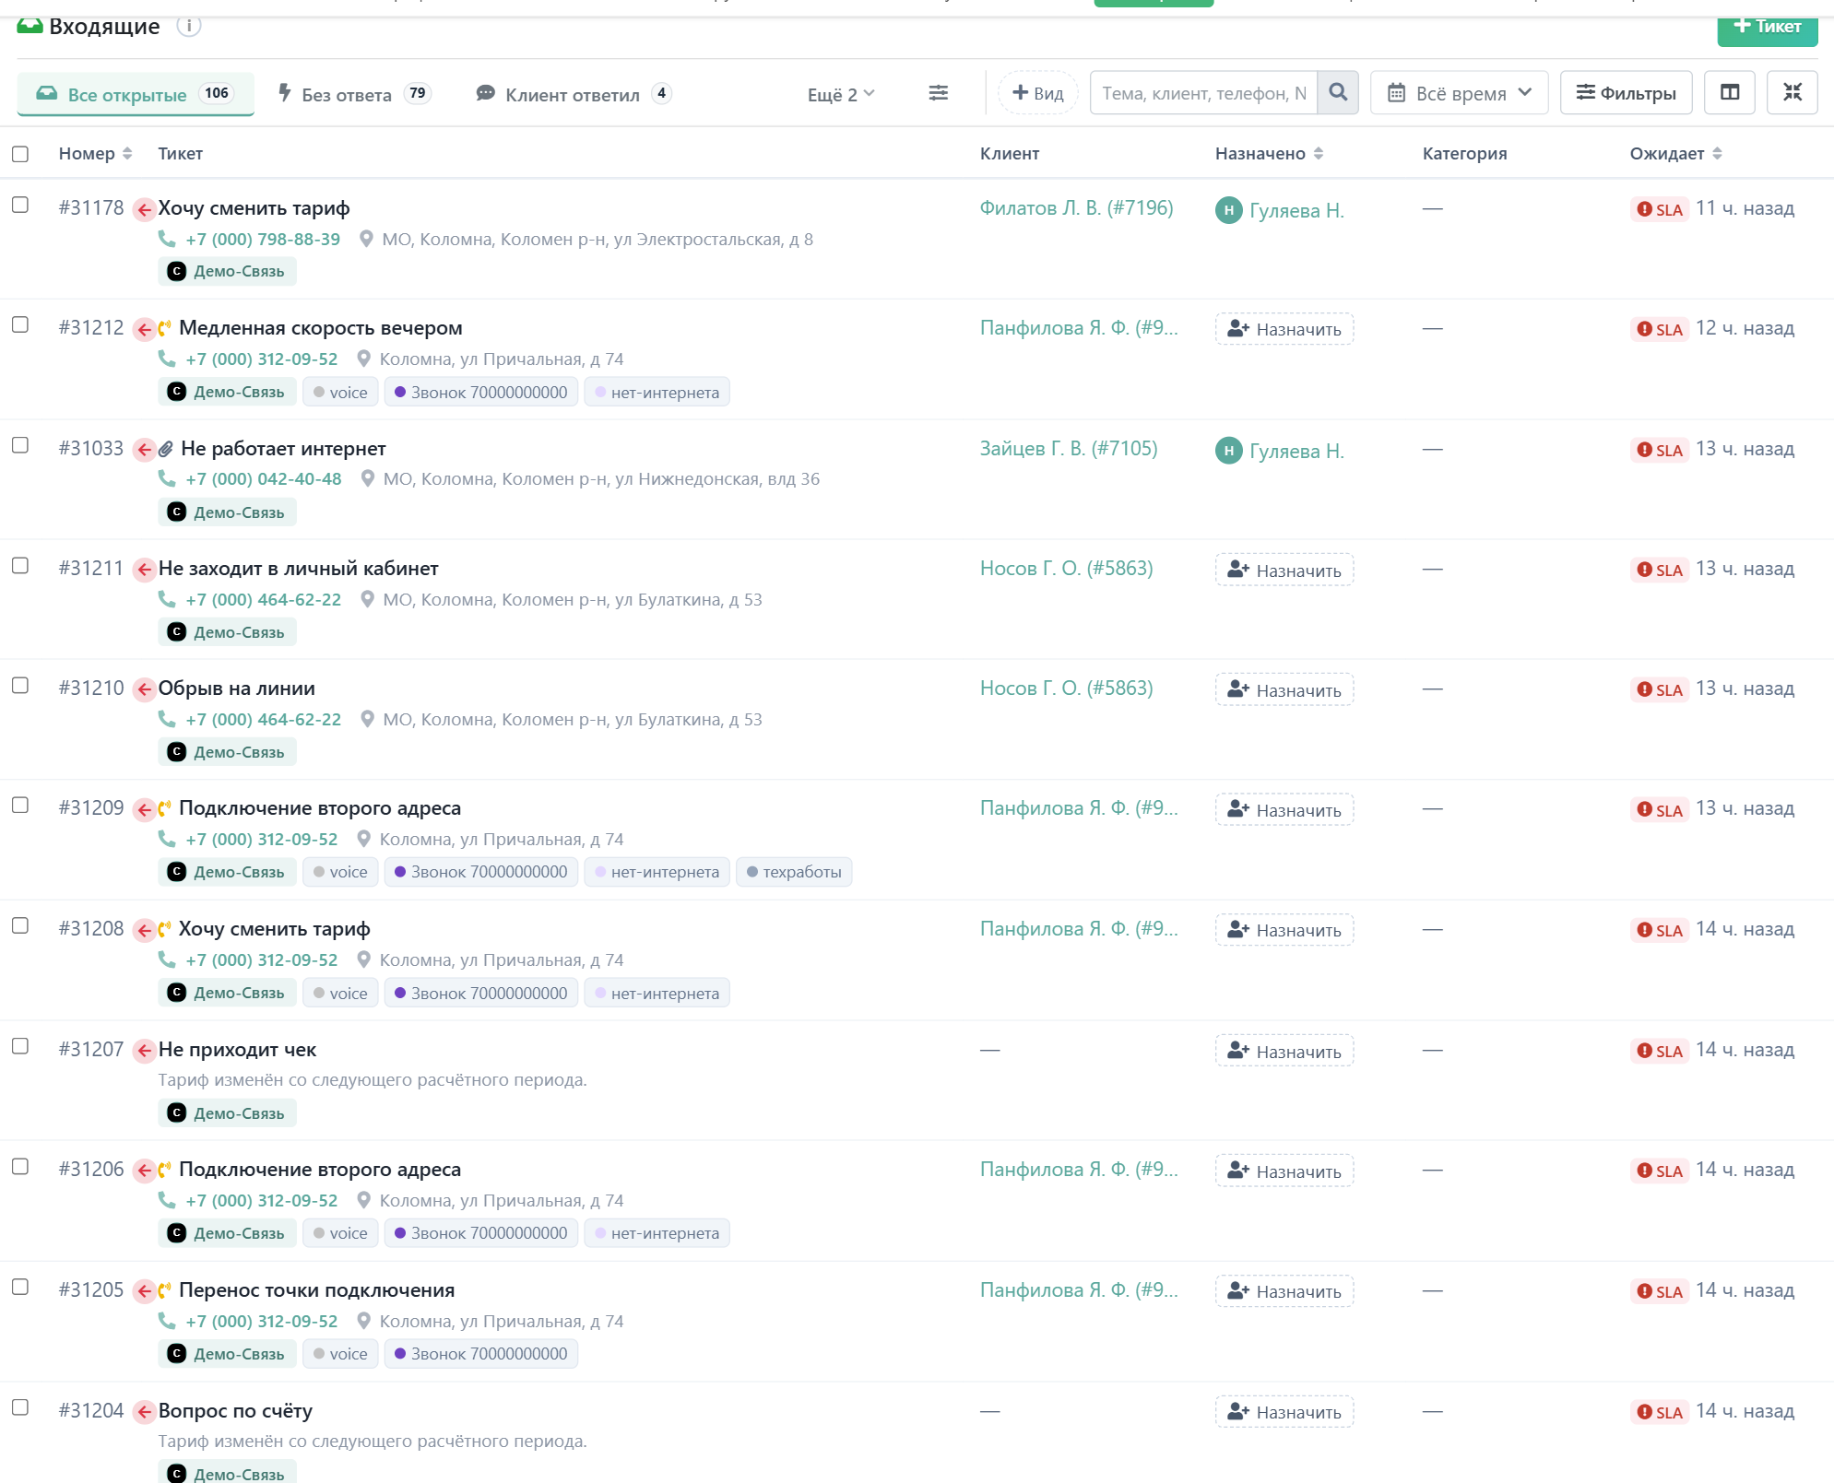The width and height of the screenshot is (1834, 1483).
Task: Click the call icon beside Медленная скорость вечером
Action: pyautogui.click(x=165, y=329)
